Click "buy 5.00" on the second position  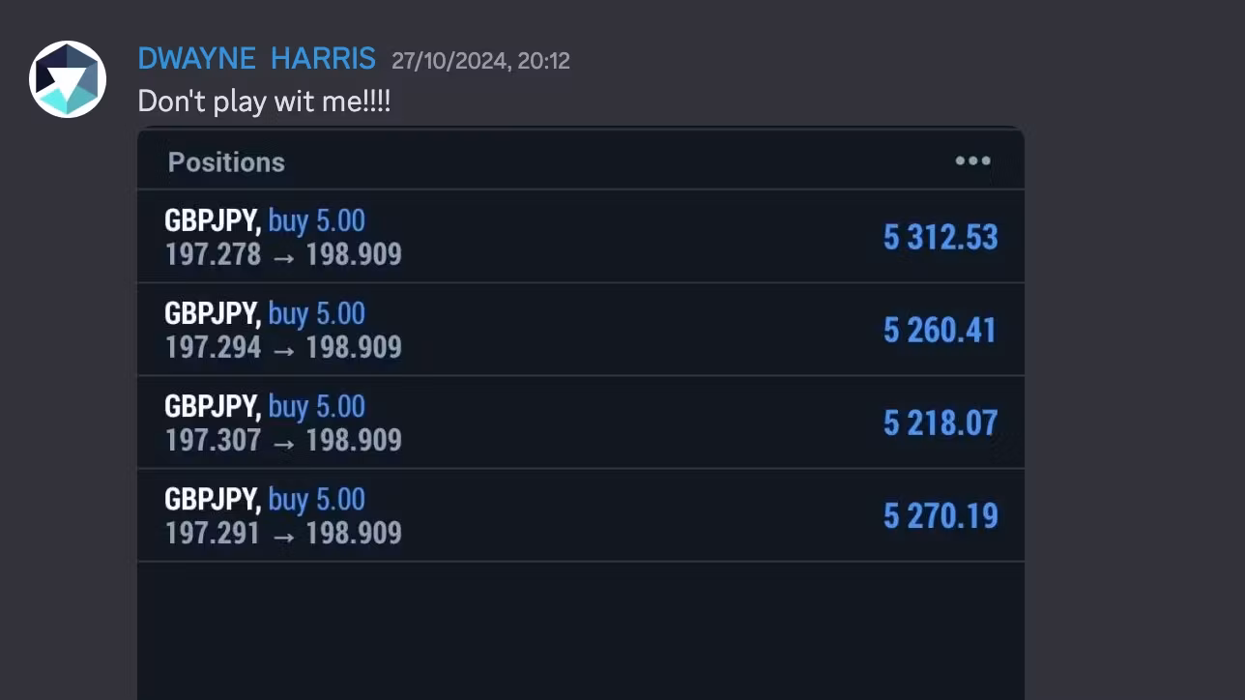tap(317, 313)
